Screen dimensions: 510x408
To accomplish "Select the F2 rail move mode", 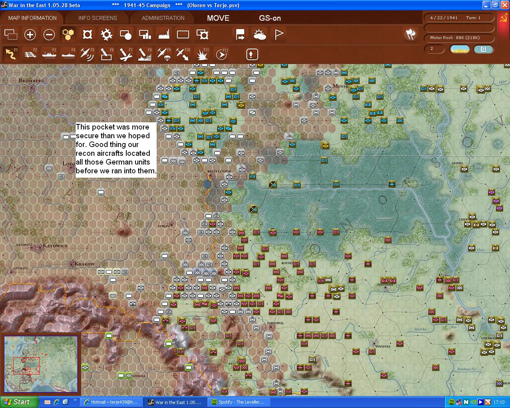I will (x=30, y=54).
